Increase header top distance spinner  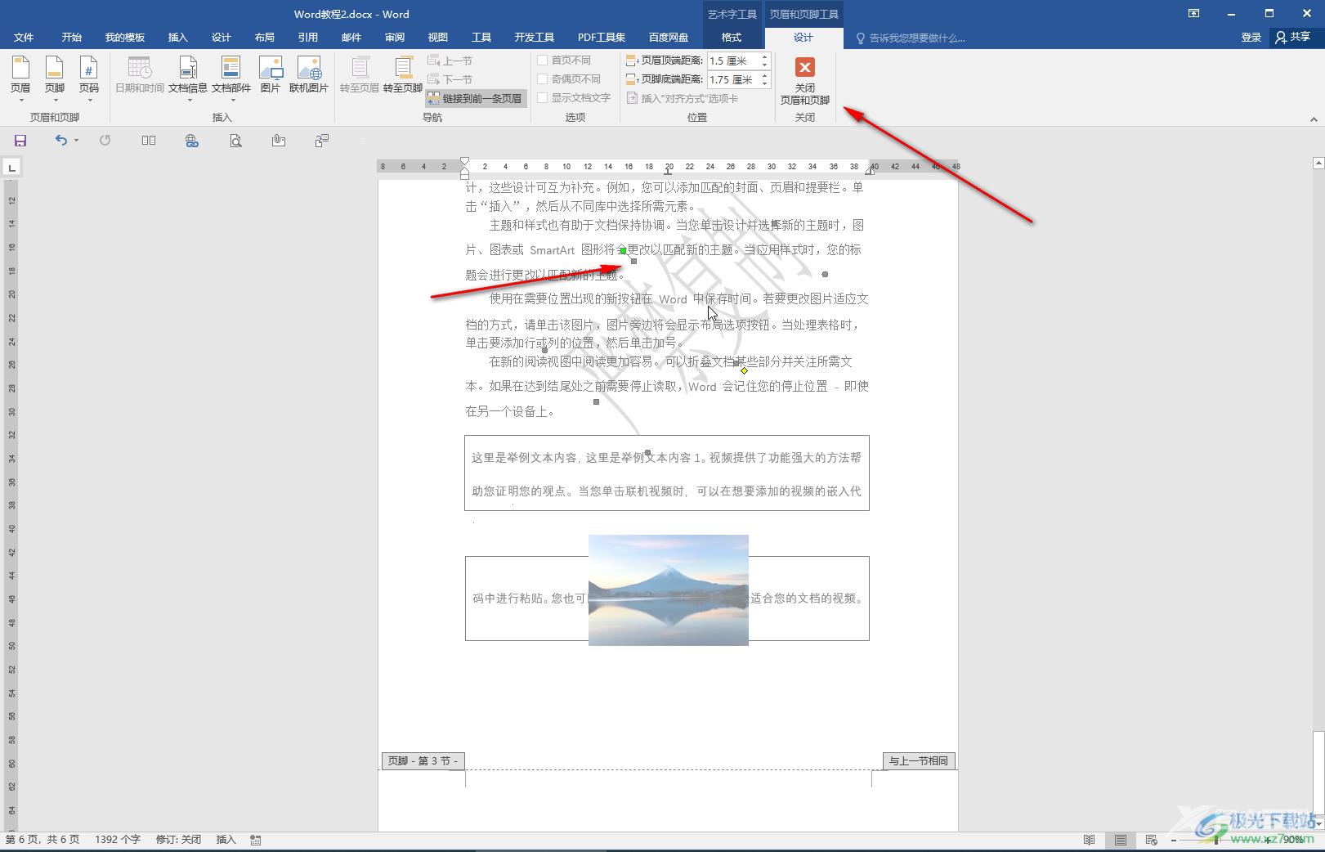765,57
